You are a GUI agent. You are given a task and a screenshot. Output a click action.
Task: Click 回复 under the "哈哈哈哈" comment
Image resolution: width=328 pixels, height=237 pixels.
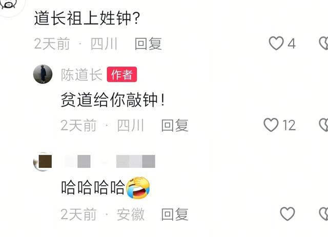coord(175,214)
